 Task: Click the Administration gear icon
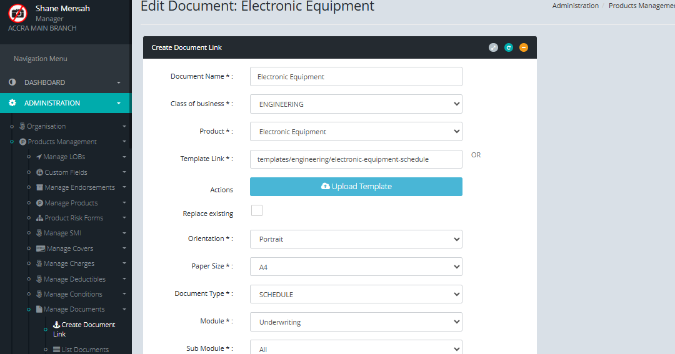(x=12, y=103)
